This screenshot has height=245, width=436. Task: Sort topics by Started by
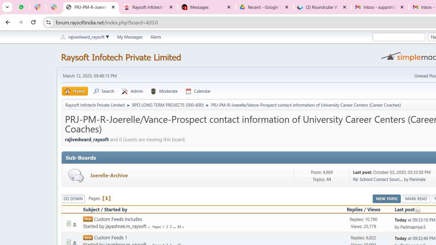(x=116, y=210)
